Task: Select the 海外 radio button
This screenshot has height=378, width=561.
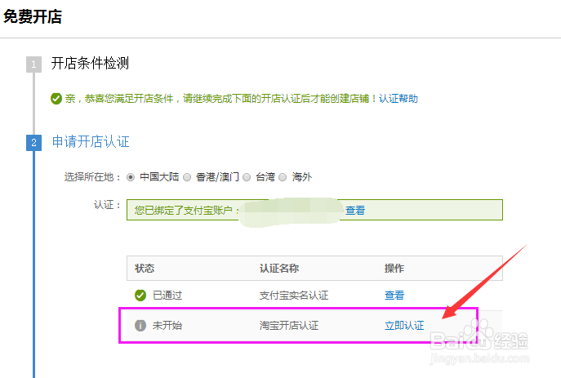Action: tap(283, 177)
